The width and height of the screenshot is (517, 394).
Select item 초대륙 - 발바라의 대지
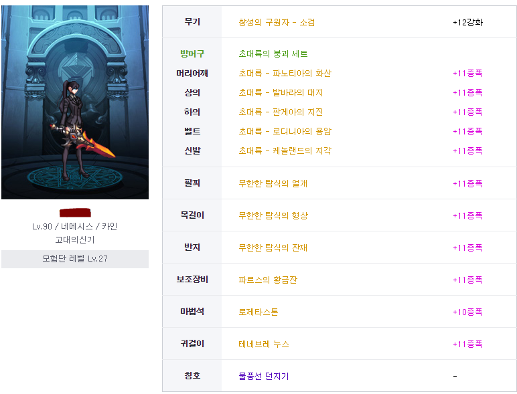point(281,92)
